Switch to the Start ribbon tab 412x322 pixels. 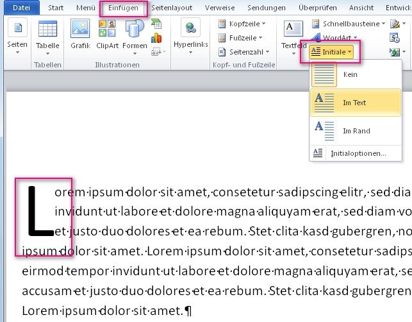tap(56, 8)
